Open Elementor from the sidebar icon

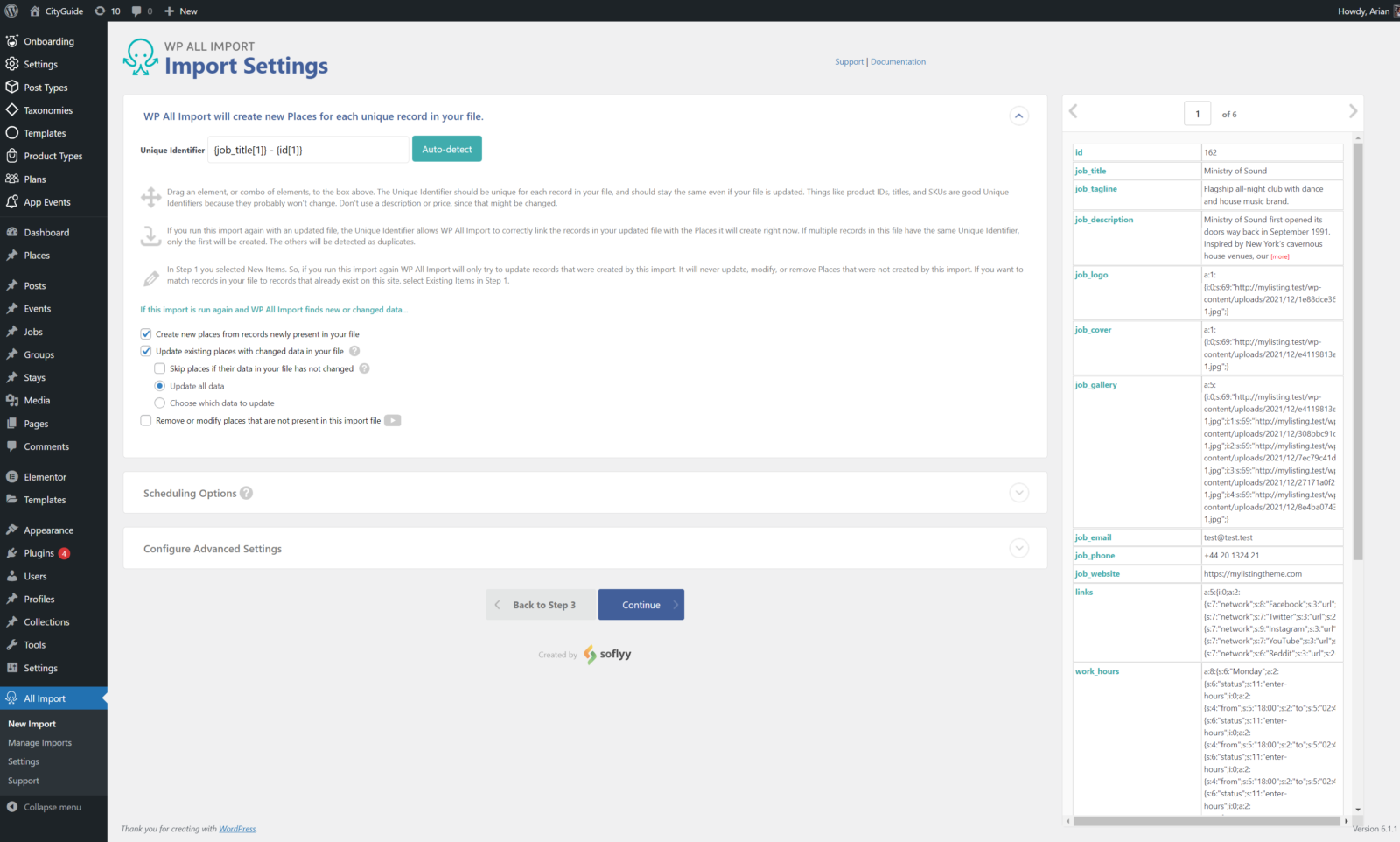tap(12, 476)
